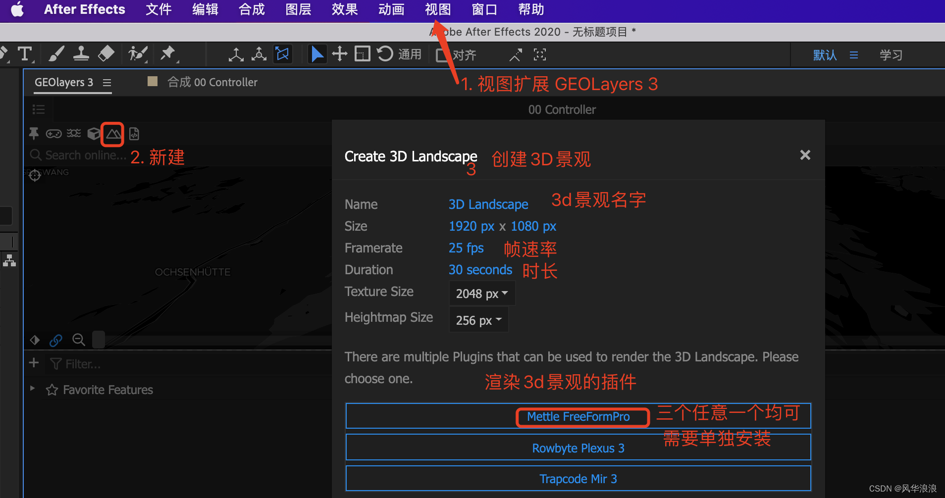Click the 3D Landscape mountain icon

point(113,134)
